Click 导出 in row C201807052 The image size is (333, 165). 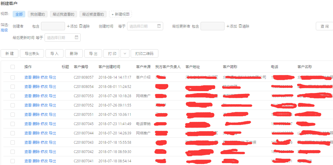pos(52,105)
